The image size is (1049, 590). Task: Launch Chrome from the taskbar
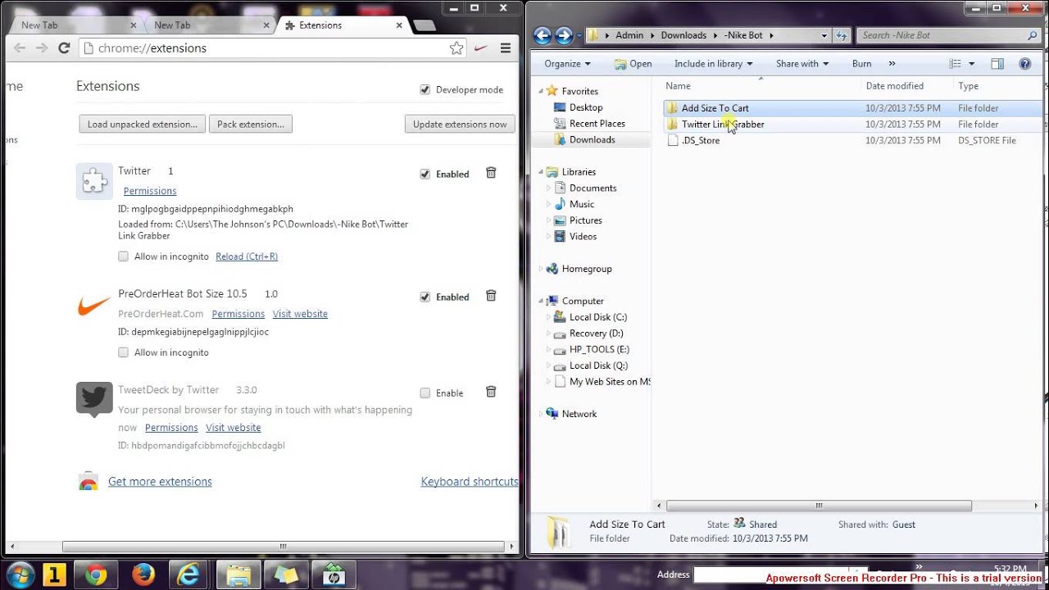point(96,575)
